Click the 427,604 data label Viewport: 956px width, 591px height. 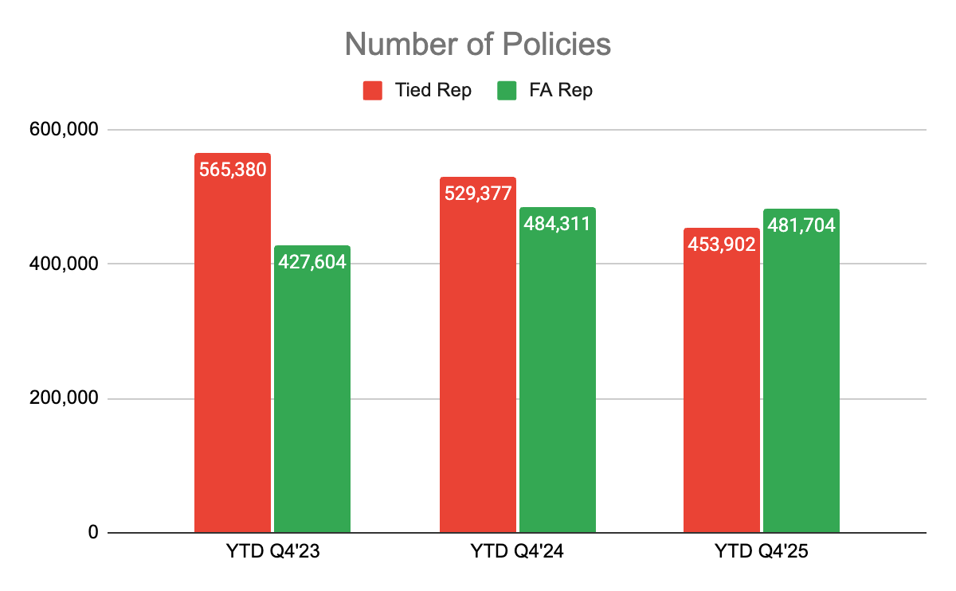(311, 262)
